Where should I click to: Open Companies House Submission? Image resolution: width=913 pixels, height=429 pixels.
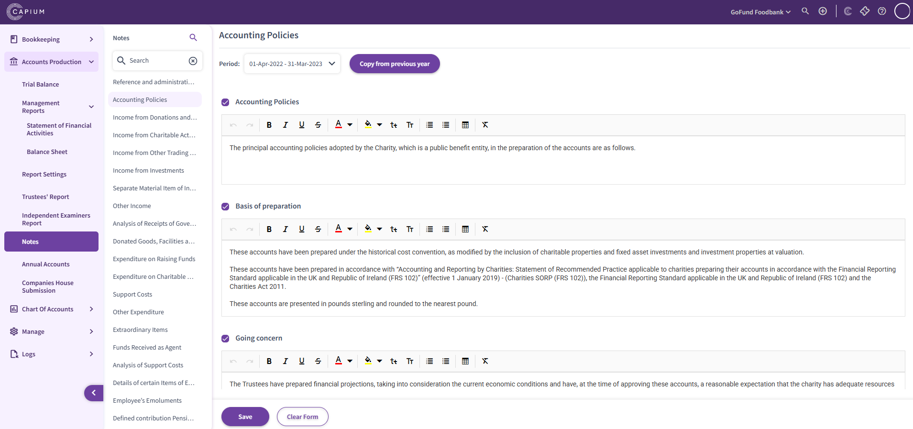coord(48,286)
